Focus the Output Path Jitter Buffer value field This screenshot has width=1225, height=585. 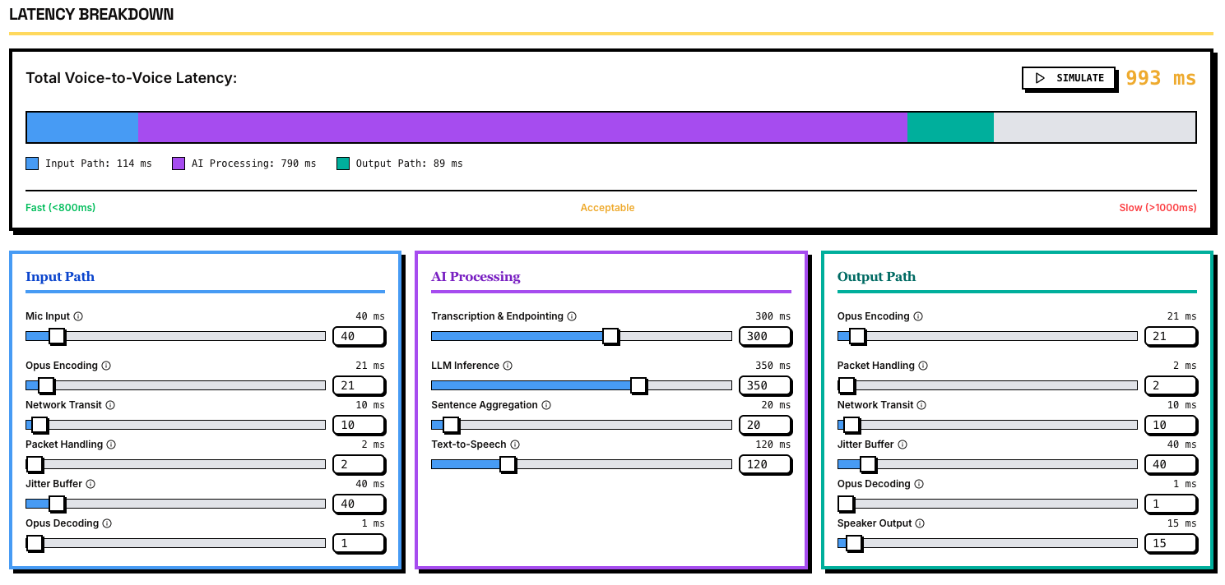1170,464
